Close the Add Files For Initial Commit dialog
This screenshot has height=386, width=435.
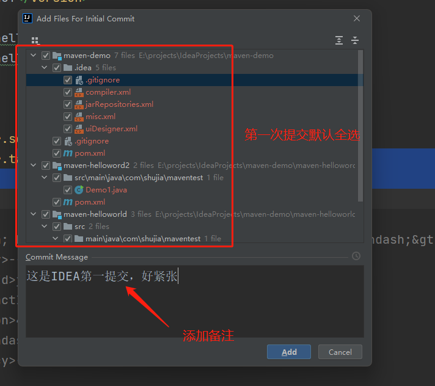tap(357, 18)
